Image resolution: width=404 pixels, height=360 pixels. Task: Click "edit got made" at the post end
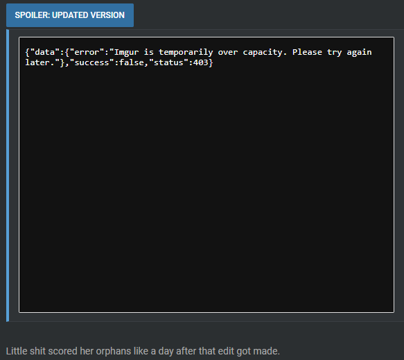[249, 351]
